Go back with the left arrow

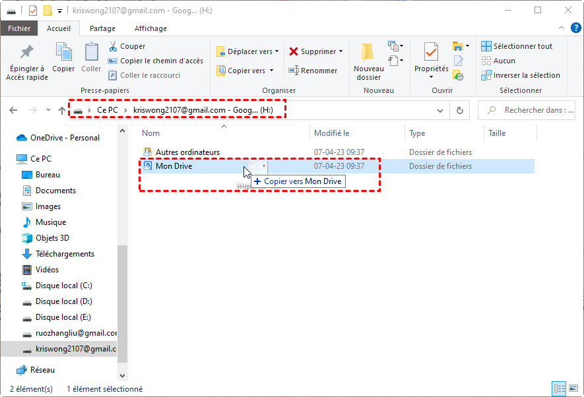tap(13, 110)
